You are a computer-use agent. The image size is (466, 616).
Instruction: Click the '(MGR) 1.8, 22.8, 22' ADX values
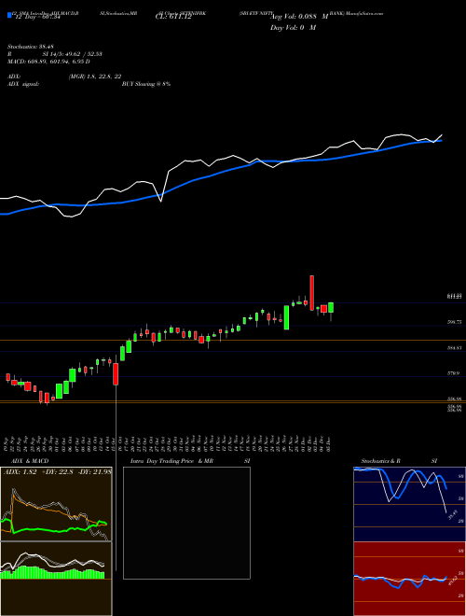[x=94, y=77]
